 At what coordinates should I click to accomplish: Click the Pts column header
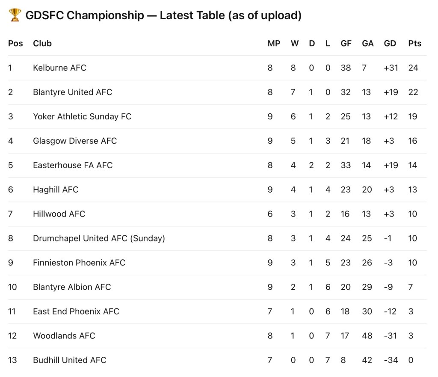[414, 43]
